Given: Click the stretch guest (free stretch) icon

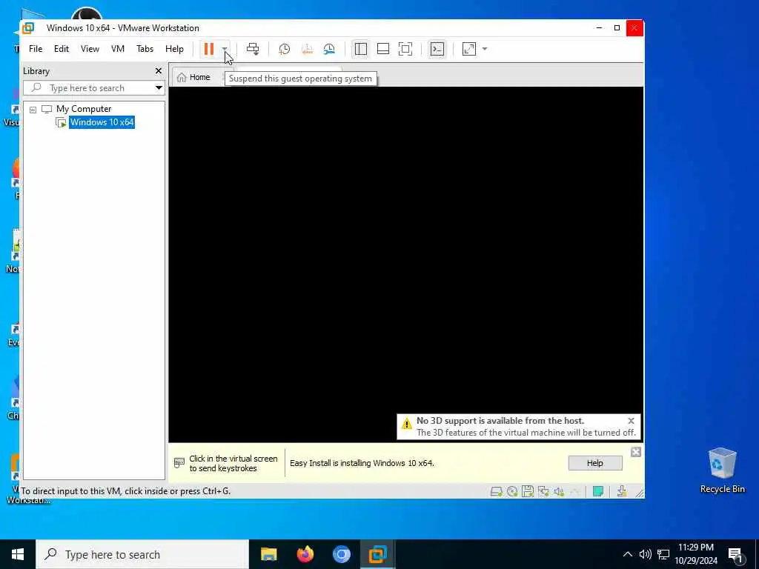Looking at the screenshot, I should [x=469, y=49].
